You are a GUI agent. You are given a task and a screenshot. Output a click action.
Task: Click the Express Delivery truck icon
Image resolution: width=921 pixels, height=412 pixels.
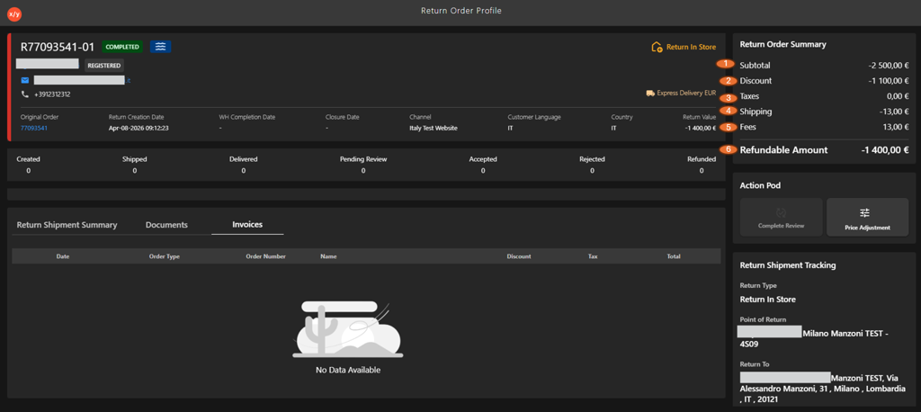(x=650, y=93)
